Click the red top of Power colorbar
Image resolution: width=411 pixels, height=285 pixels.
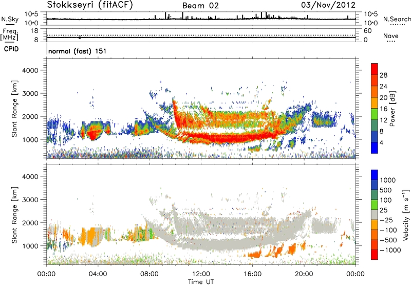pos(375,69)
